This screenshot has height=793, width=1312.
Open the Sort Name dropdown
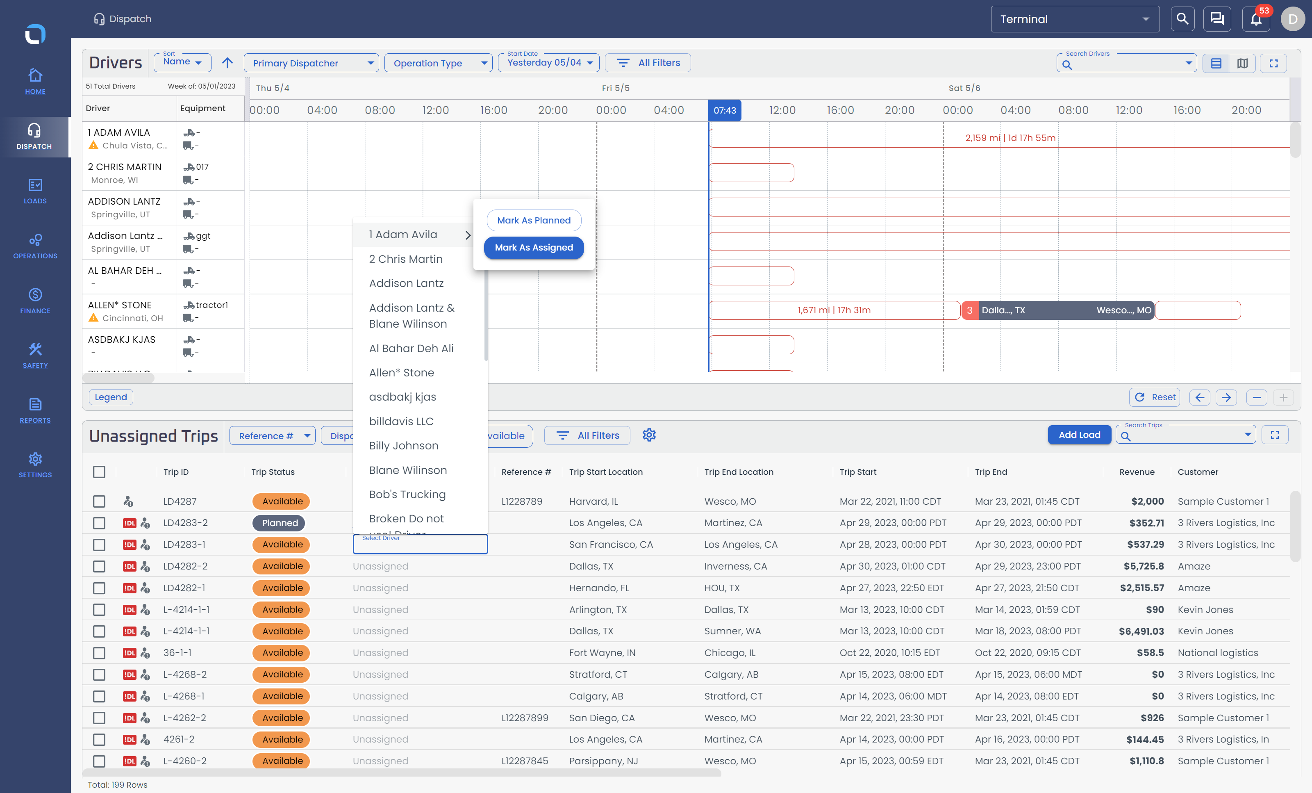coord(182,62)
